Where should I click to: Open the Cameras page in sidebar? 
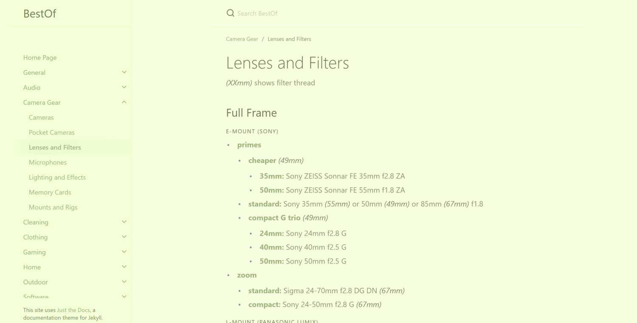click(x=41, y=117)
